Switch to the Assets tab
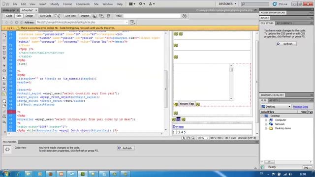 (274, 100)
